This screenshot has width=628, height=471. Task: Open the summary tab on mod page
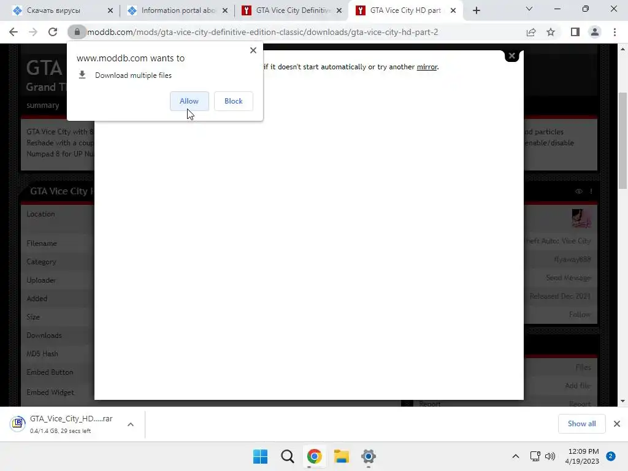[x=43, y=105]
